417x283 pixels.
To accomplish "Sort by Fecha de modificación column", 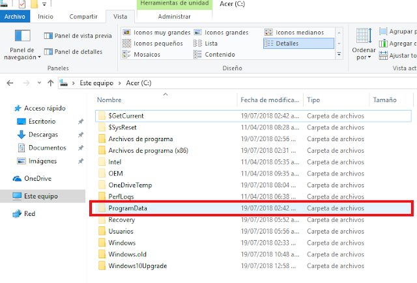I will coord(270,100).
